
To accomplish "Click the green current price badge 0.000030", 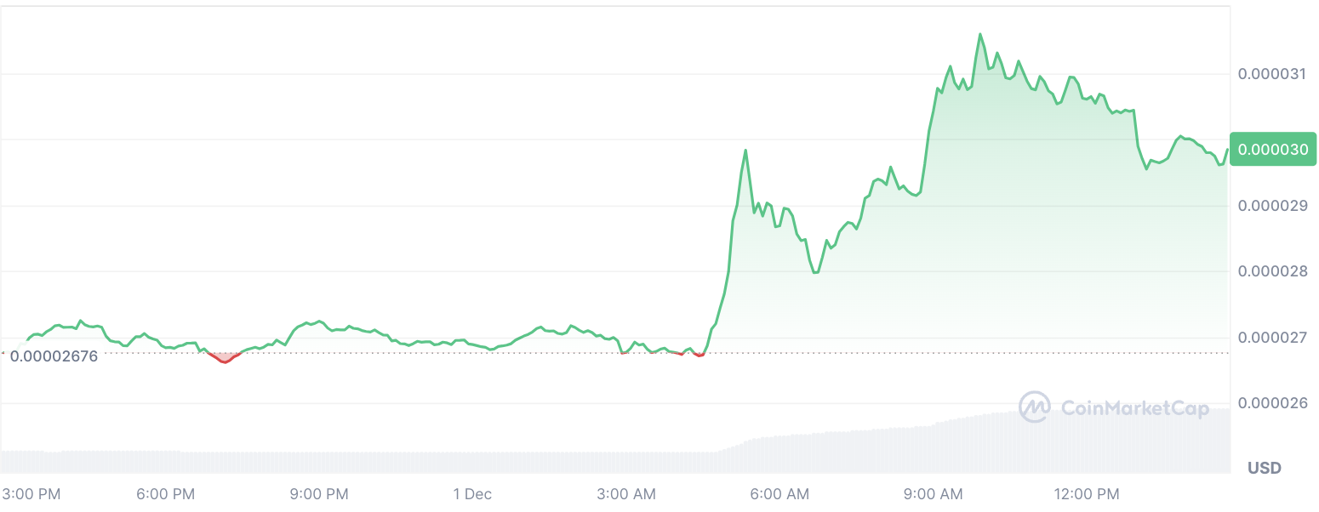I will [1273, 150].
